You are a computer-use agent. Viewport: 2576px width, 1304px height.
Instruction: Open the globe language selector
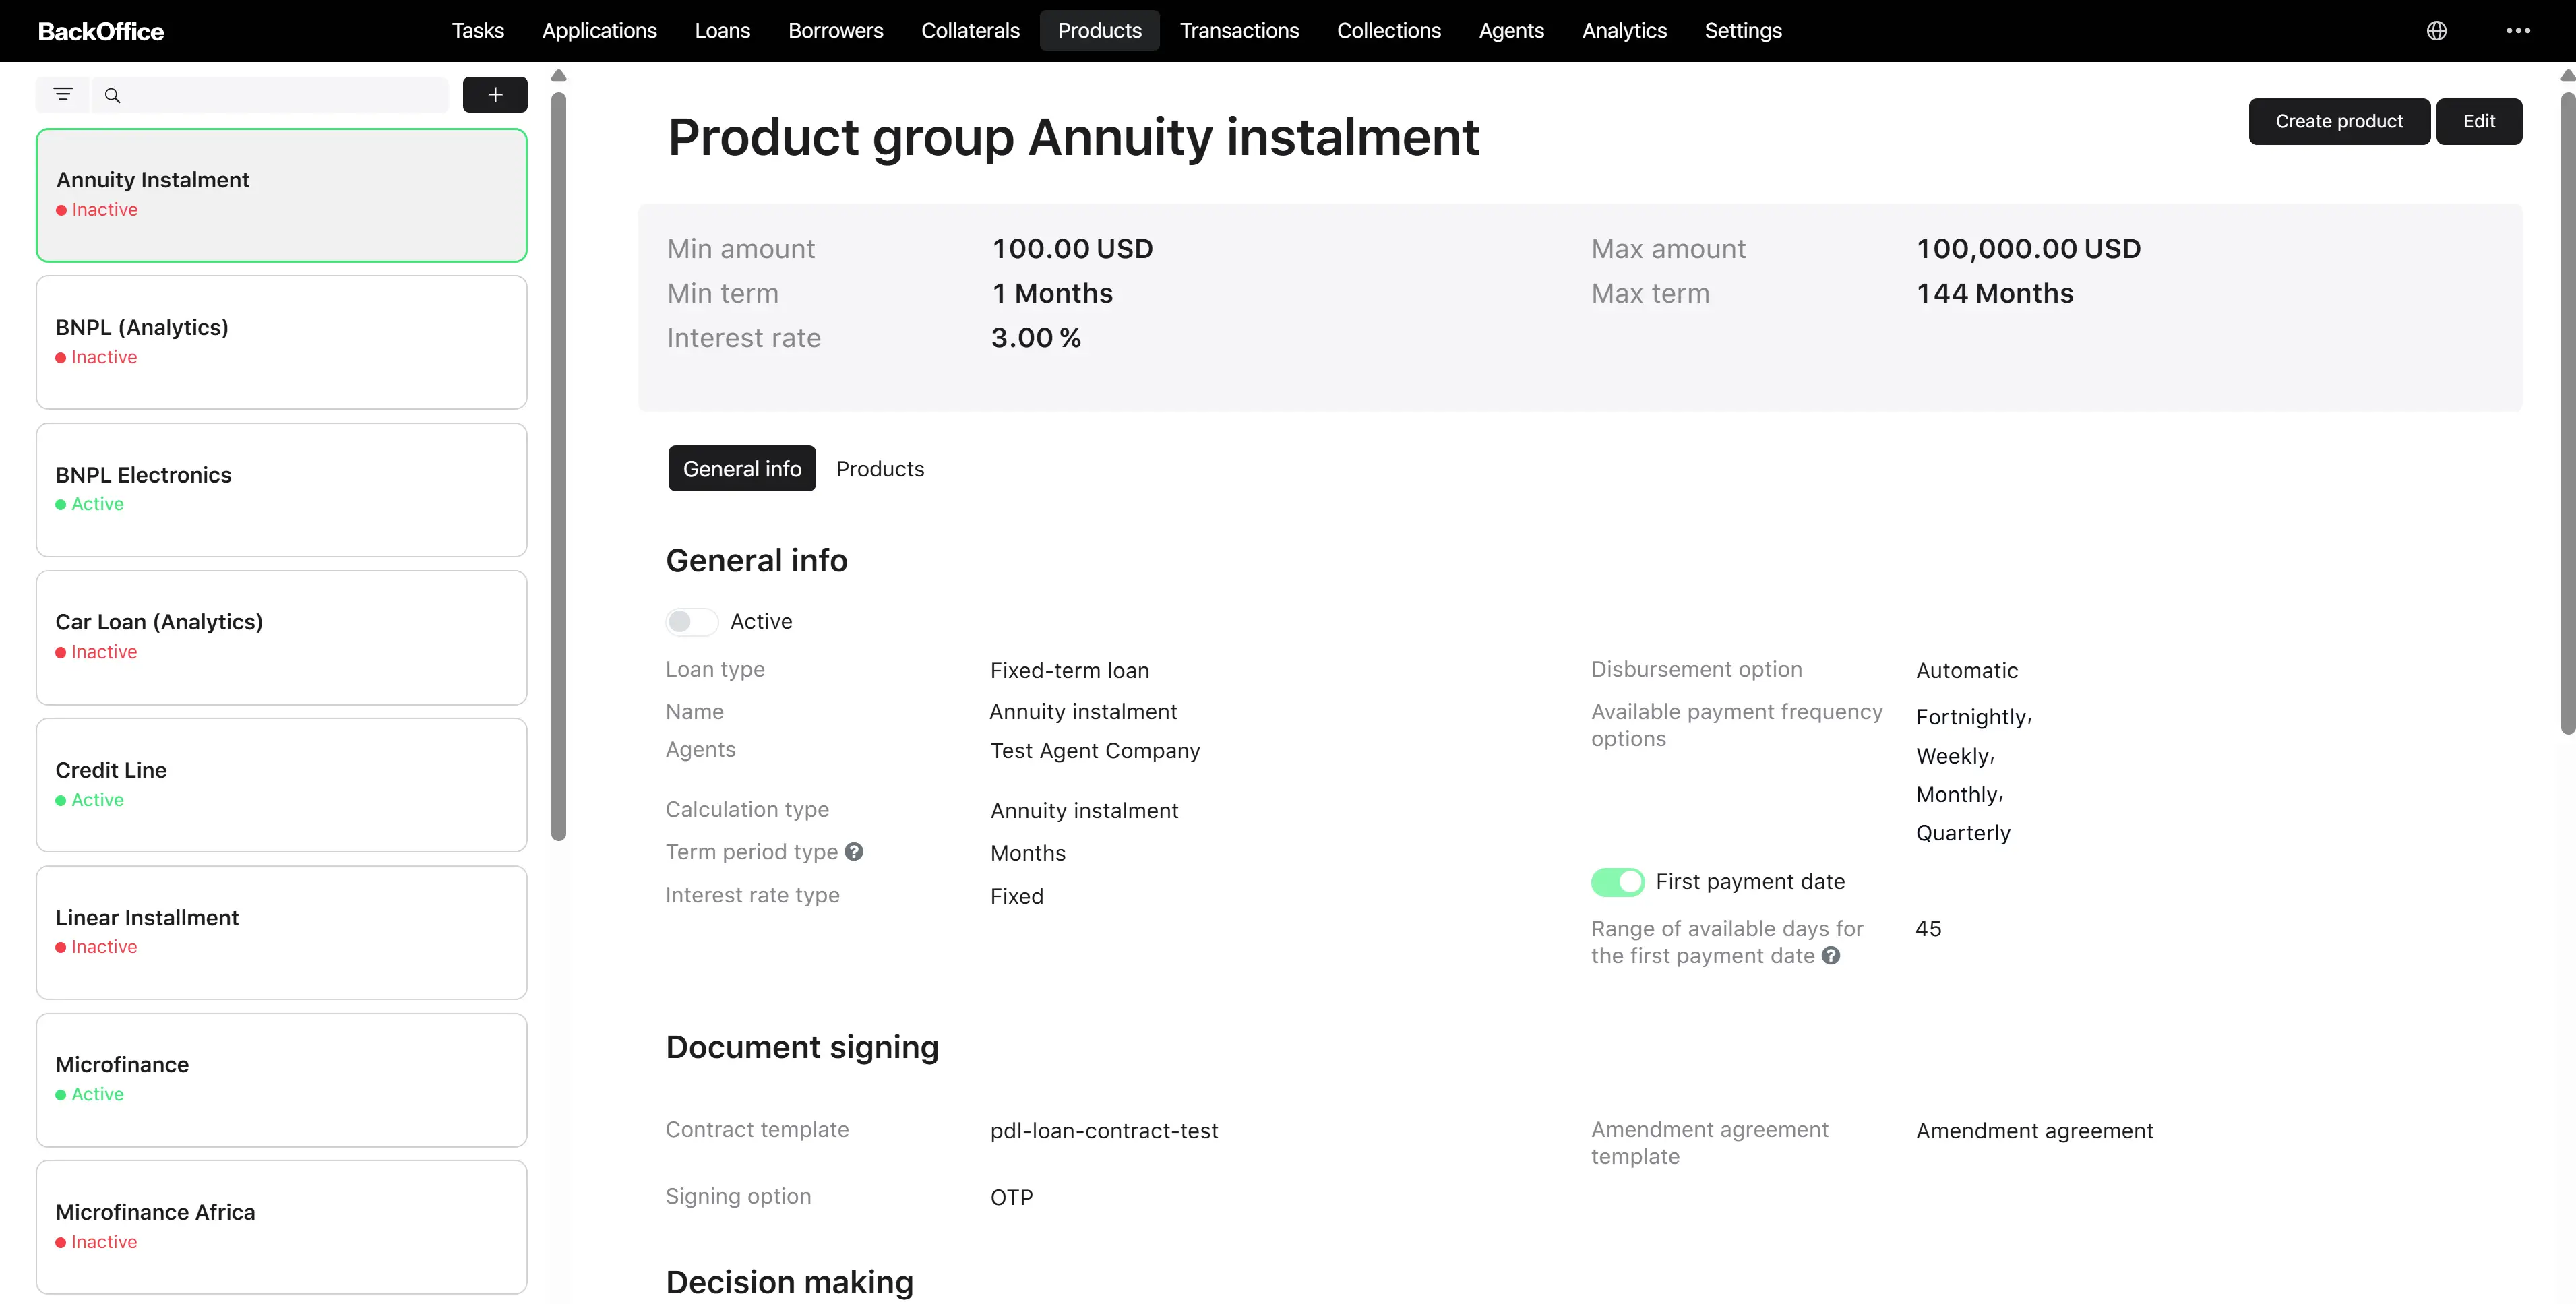(2436, 31)
